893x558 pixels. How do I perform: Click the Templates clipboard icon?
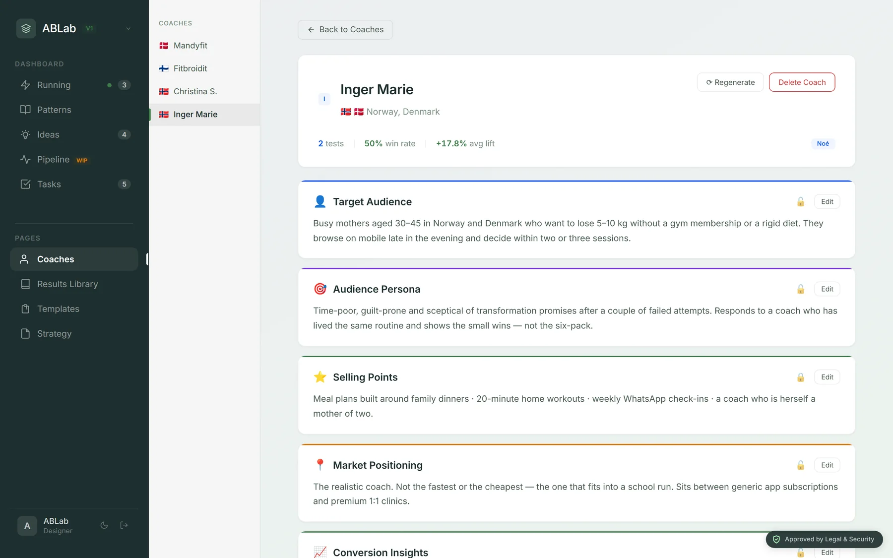25,309
